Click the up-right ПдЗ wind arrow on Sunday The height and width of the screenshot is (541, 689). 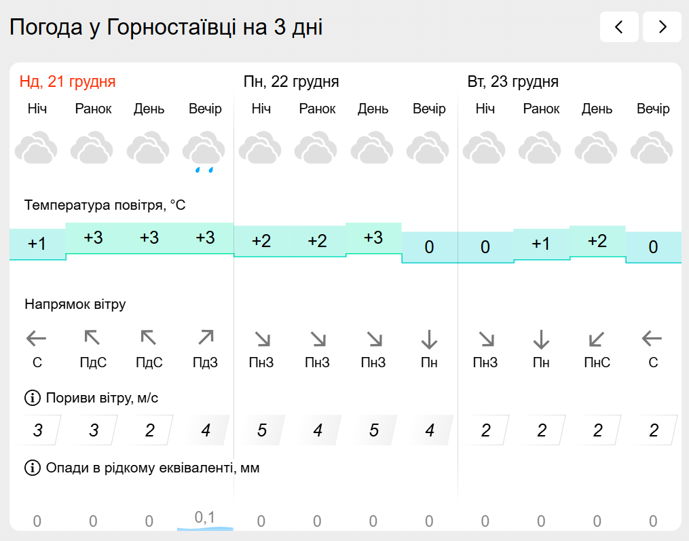[205, 337]
